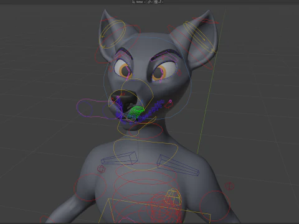Open the pivot point dropdown

[x=150, y=2]
